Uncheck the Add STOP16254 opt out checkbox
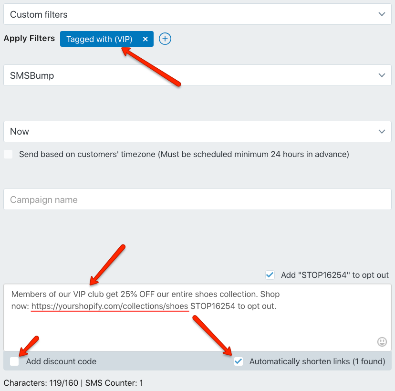 (x=270, y=275)
